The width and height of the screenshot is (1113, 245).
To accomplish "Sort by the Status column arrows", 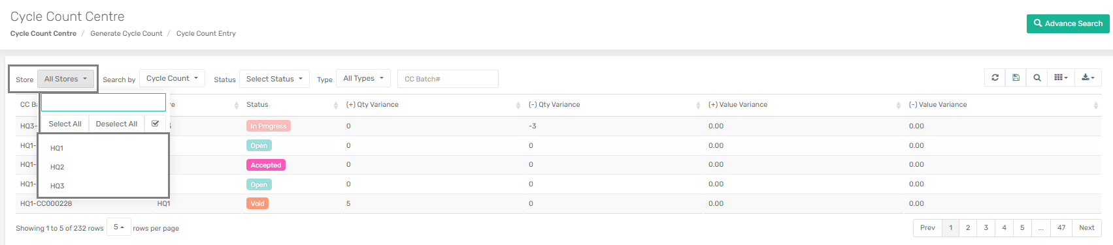I will [x=336, y=105].
